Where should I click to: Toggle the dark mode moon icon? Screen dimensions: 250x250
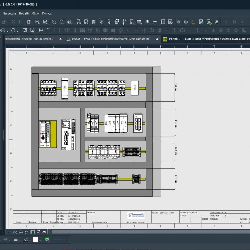point(193,22)
